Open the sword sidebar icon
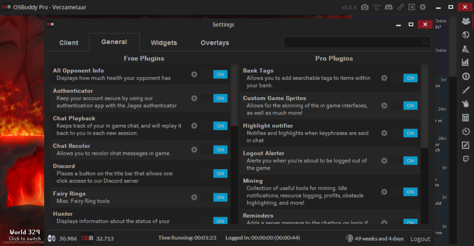The height and width of the screenshot is (246, 474). click(x=466, y=90)
